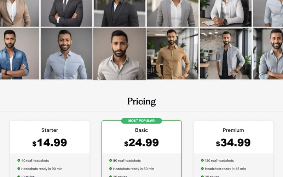283x177 pixels.
Task: Open the tan shirt office headshot
Action: pos(173,53)
